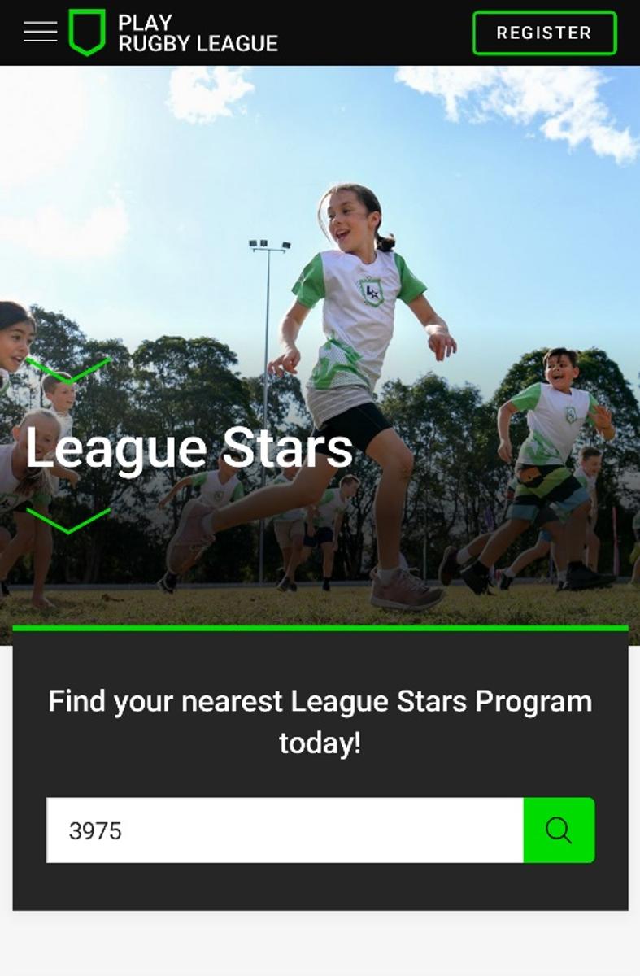Click green chevron above League Stars heading
The image size is (640, 976).
[x=68, y=368]
